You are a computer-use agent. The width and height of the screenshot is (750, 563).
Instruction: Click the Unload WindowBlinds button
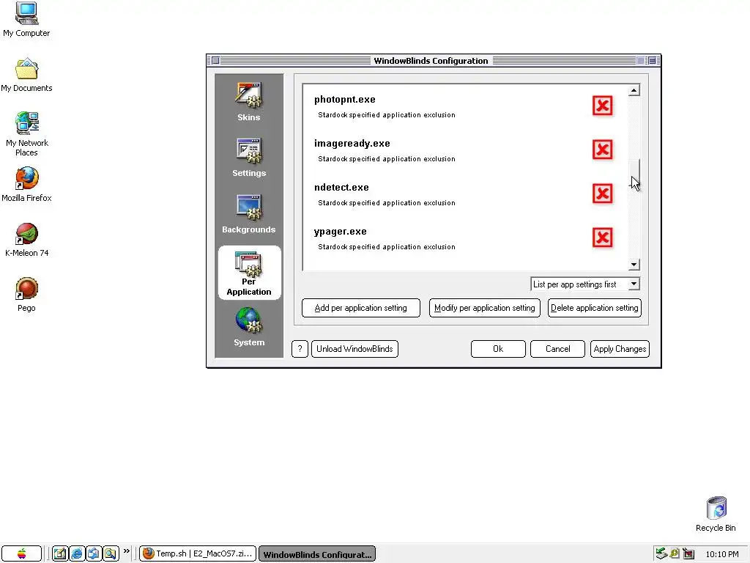pos(354,348)
